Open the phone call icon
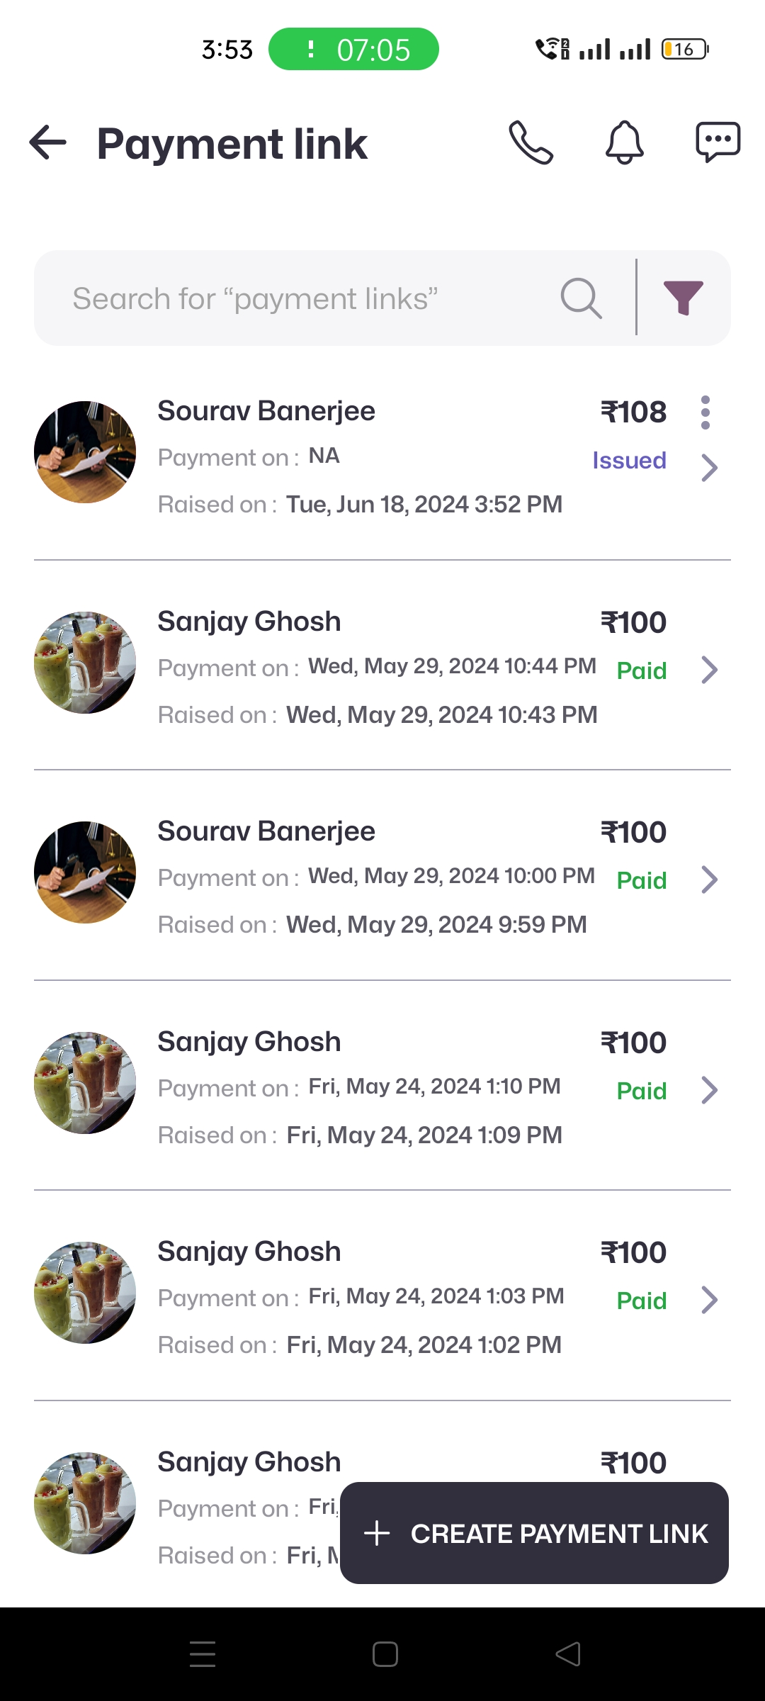The height and width of the screenshot is (1701, 765). [x=531, y=142]
